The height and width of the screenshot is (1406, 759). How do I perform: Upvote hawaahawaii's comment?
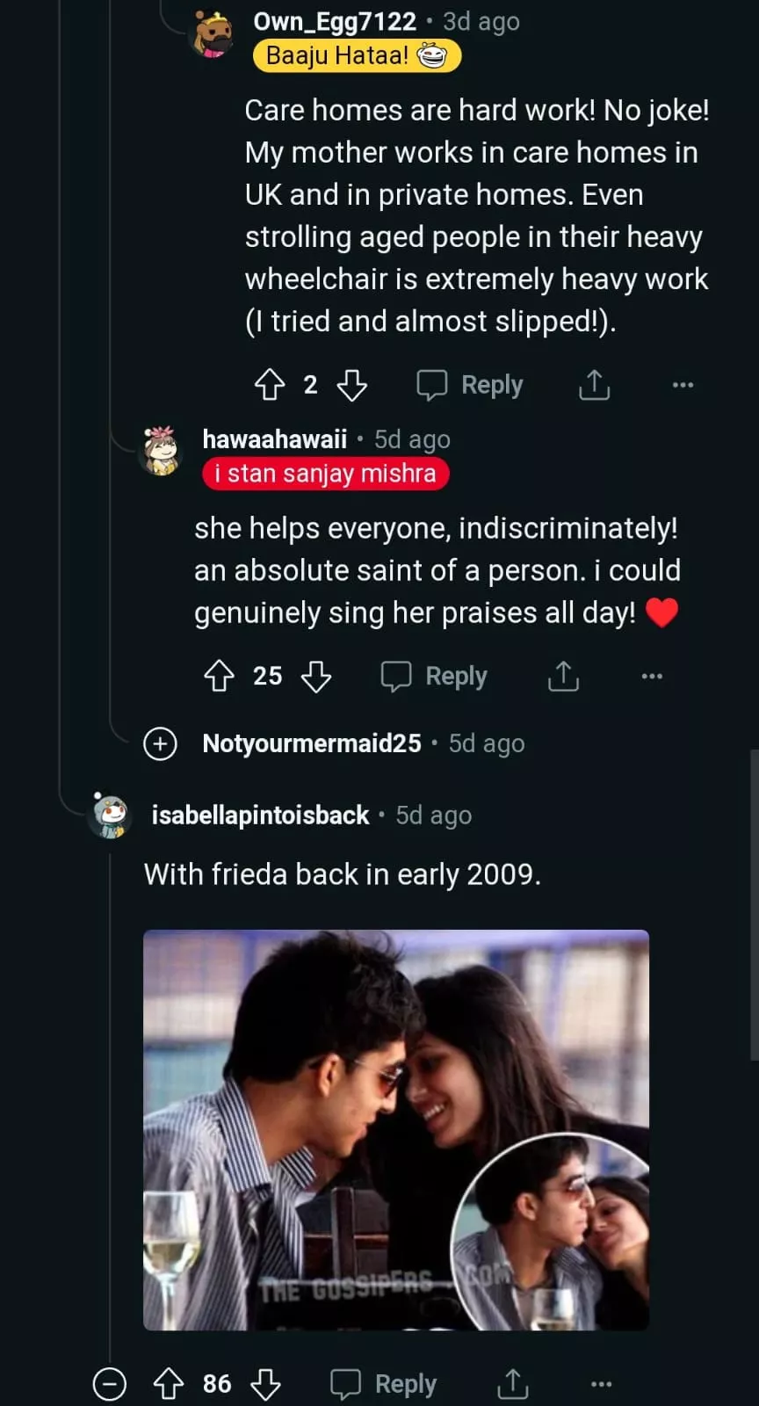point(220,676)
